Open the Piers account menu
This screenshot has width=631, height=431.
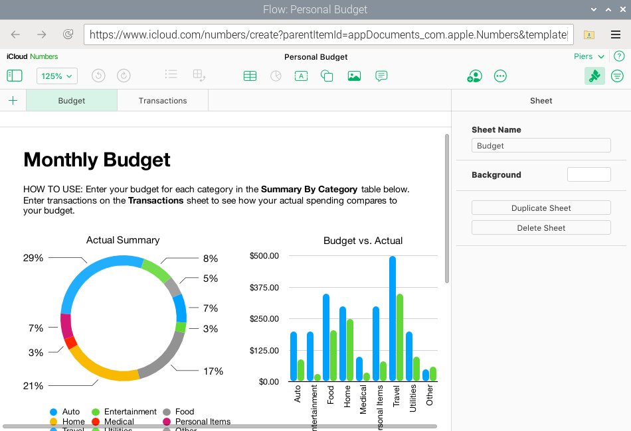588,56
